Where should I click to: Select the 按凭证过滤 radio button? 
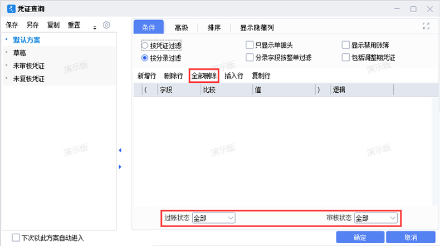click(144, 46)
